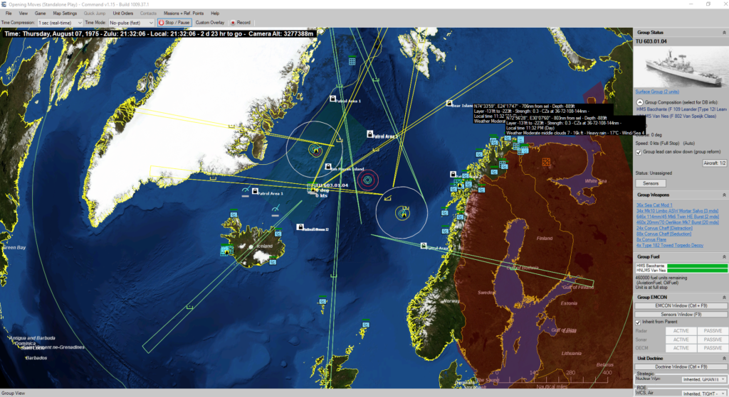The width and height of the screenshot is (729, 397).
Task: Open the Missions + Ref. Points menu
Action: (x=184, y=13)
